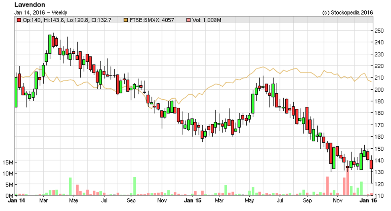The width and height of the screenshot is (391, 211).
Task: Click the 250 price axis label
Action: coord(379,31)
